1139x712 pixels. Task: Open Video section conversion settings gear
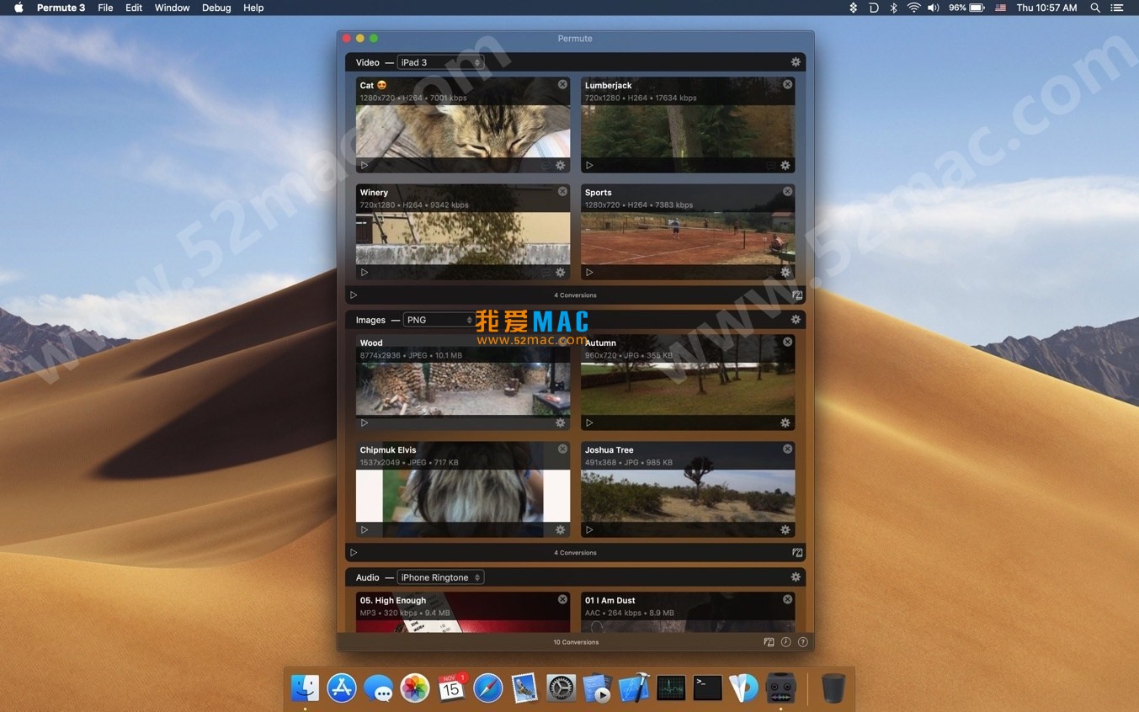pos(795,61)
